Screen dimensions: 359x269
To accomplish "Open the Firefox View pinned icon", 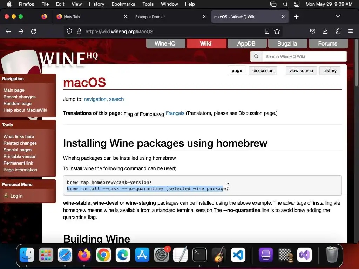I will click(x=44, y=16).
